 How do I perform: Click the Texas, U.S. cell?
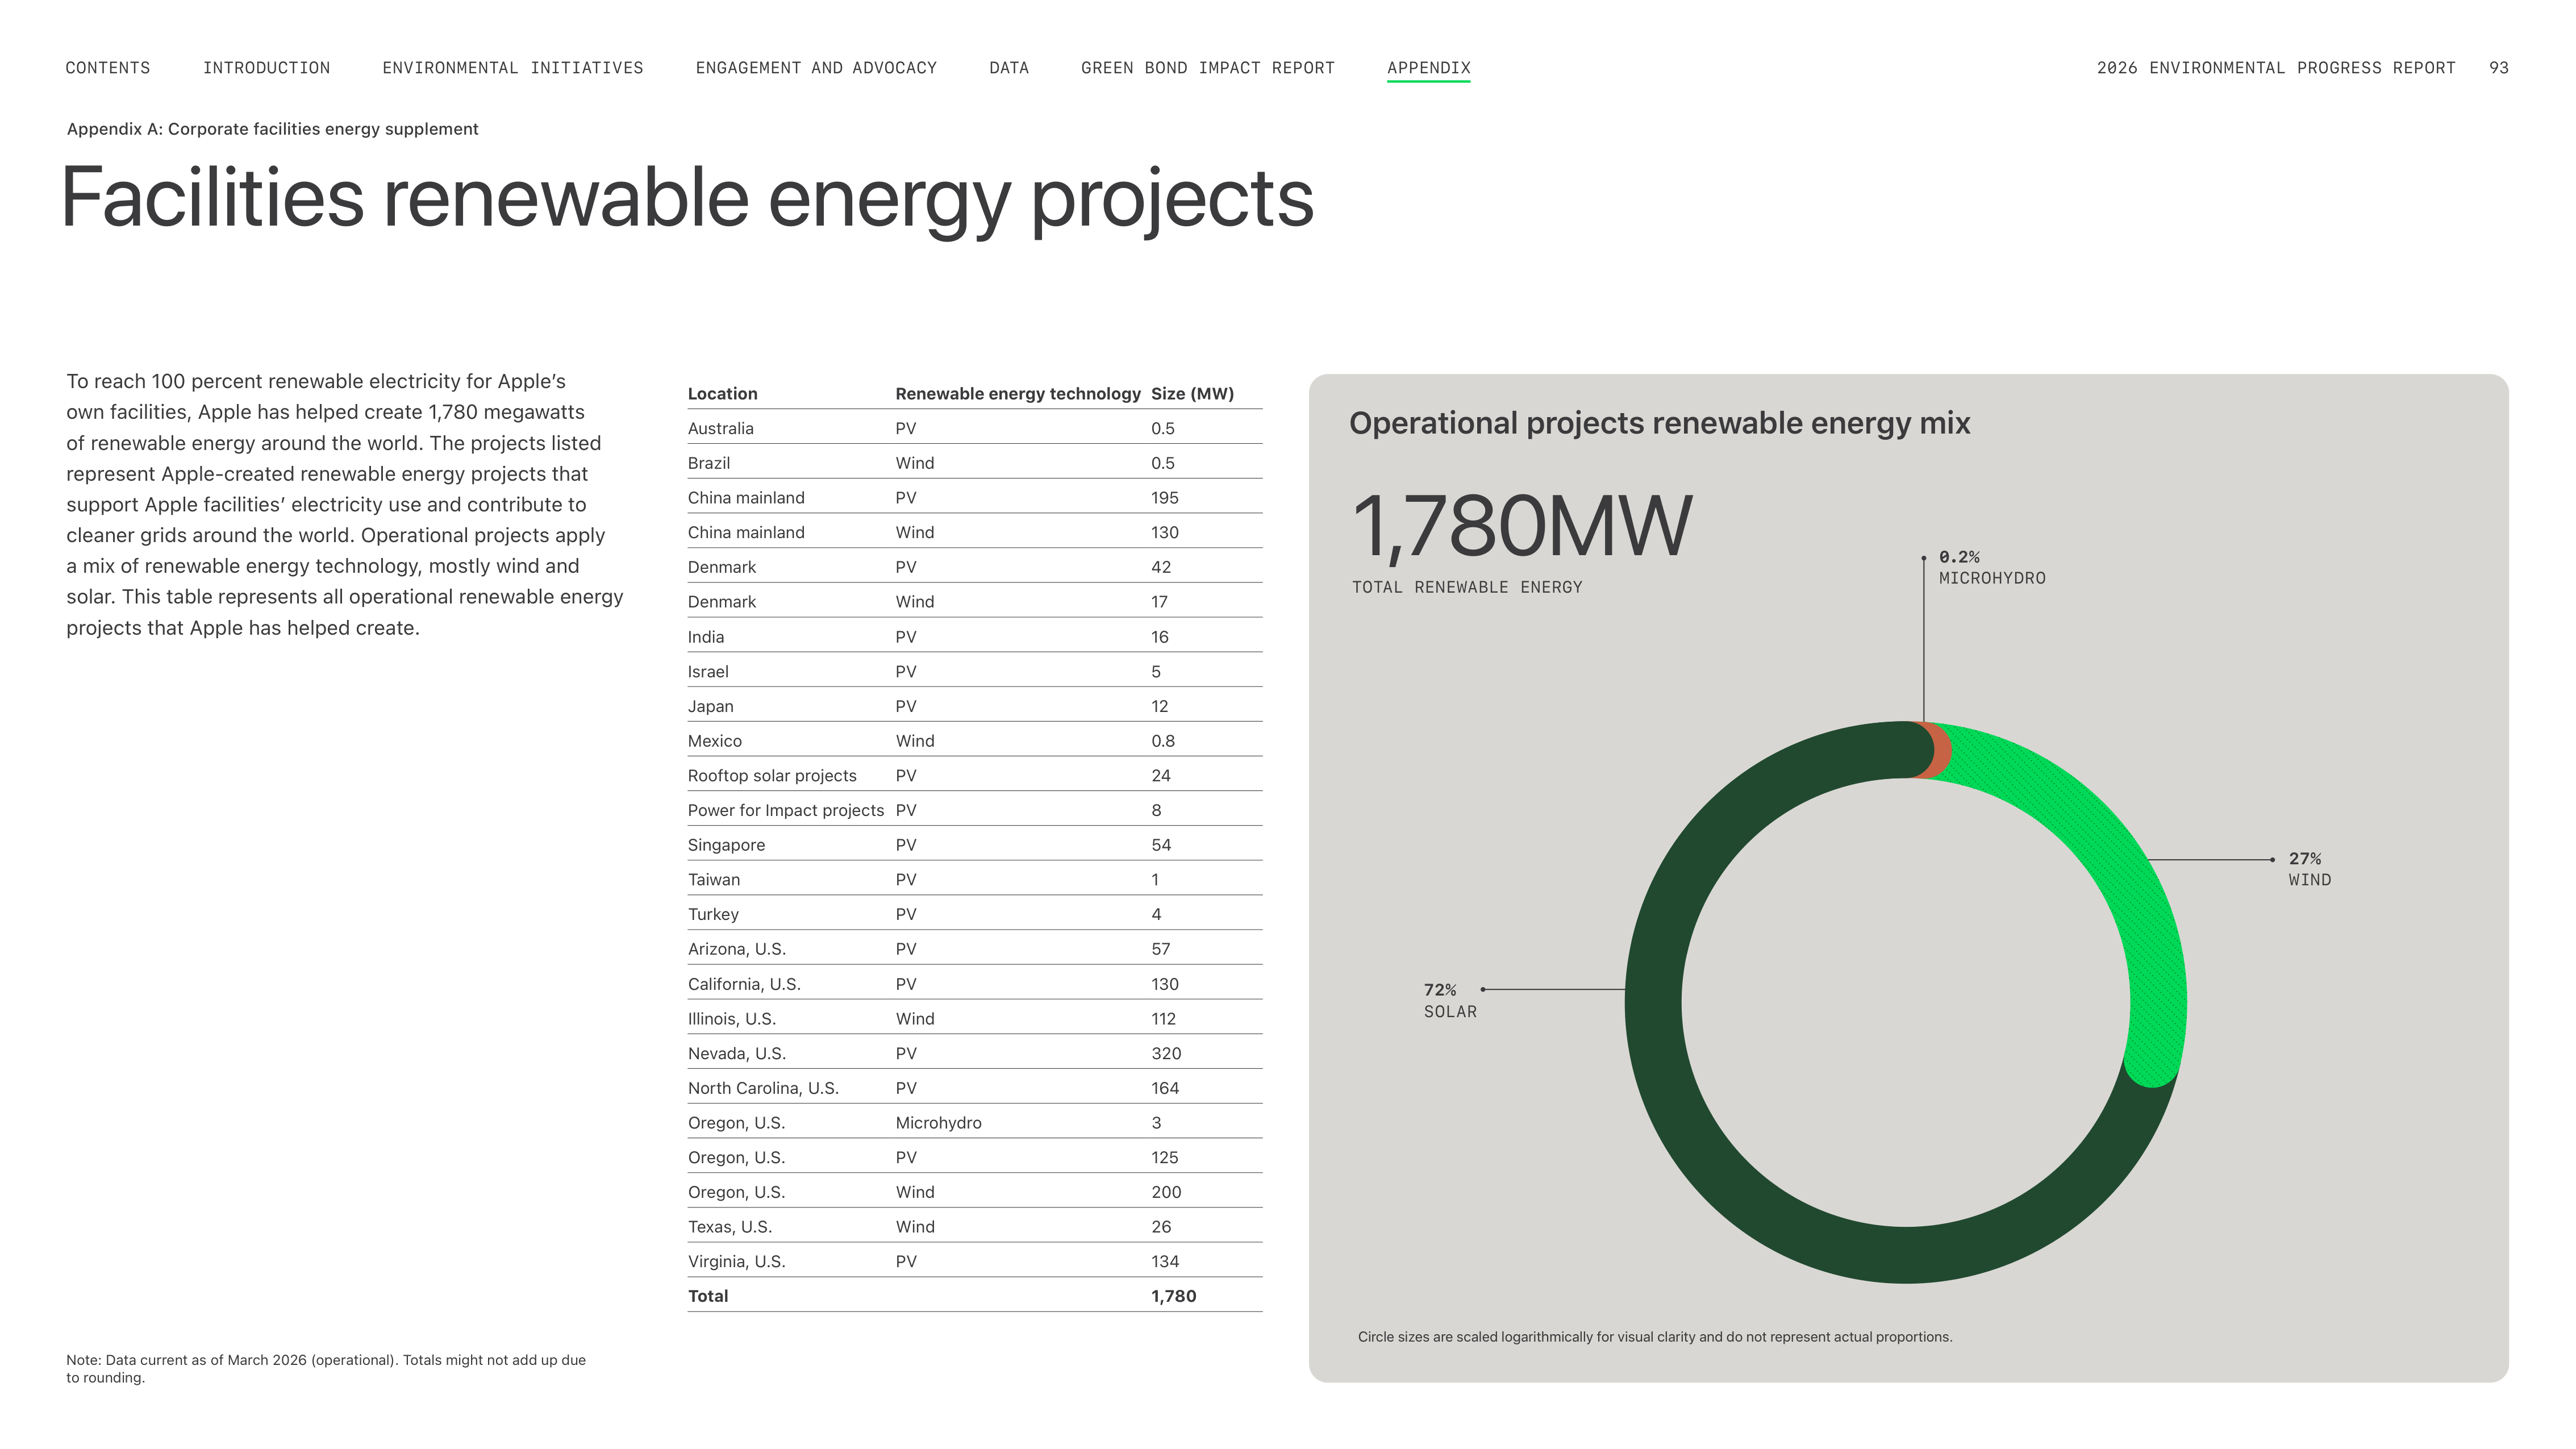tap(729, 1227)
